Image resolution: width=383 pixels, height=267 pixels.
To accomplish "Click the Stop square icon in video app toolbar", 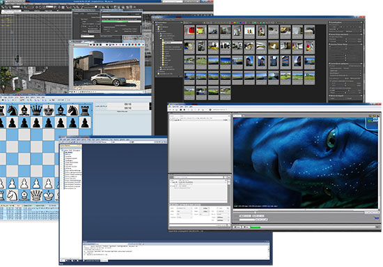I will [181, 109].
